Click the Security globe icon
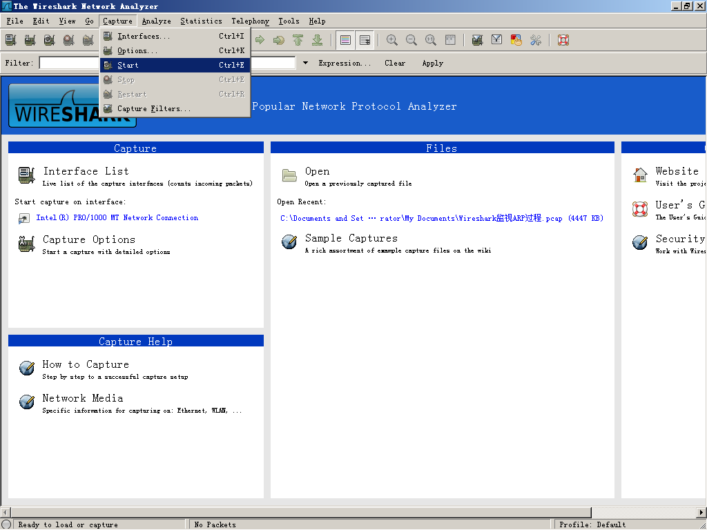The width and height of the screenshot is (707, 530). 640,242
